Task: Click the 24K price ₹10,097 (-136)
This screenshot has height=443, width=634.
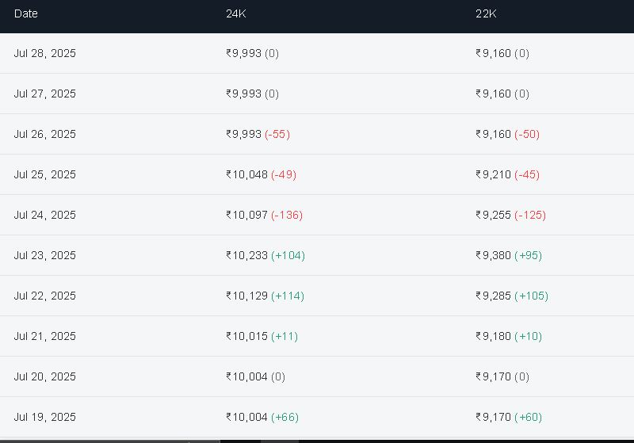Action: pyautogui.click(x=265, y=215)
